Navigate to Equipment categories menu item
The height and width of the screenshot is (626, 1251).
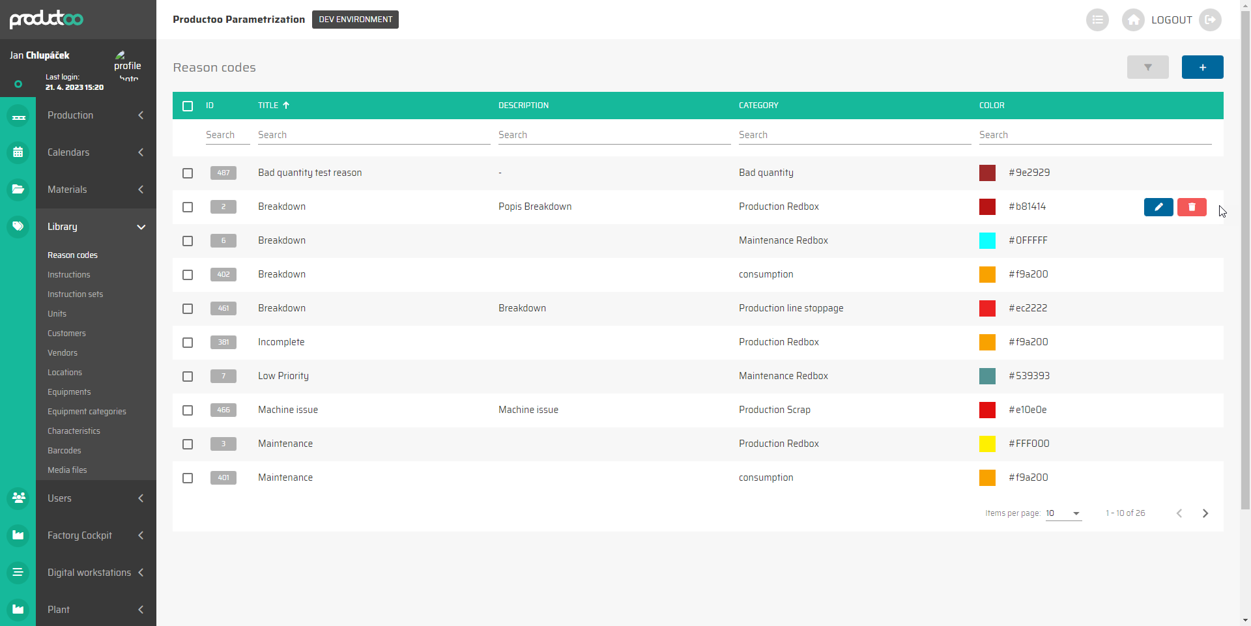pyautogui.click(x=87, y=412)
